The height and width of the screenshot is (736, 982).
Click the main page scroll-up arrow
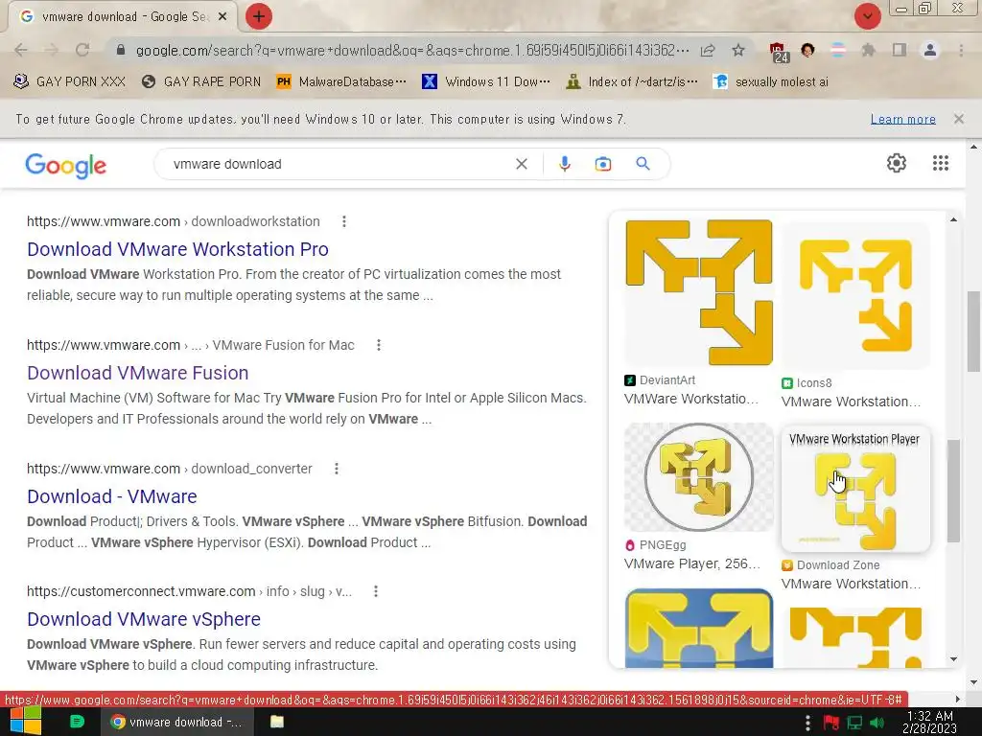coord(973,147)
